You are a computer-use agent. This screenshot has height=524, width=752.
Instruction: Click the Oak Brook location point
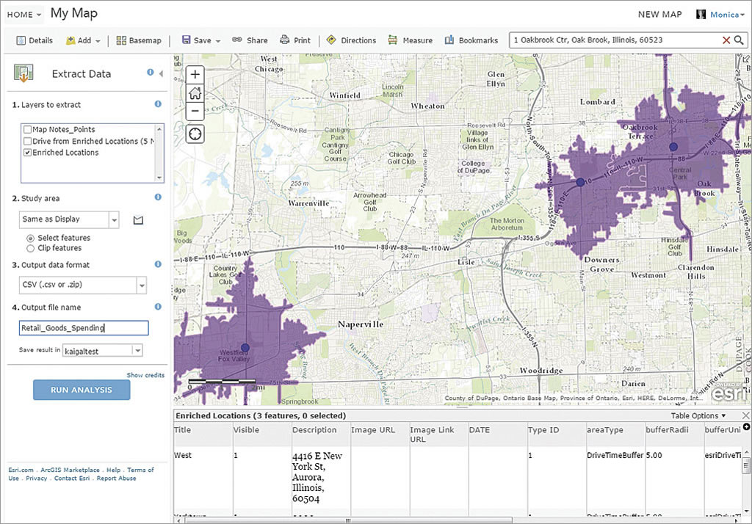click(x=673, y=147)
